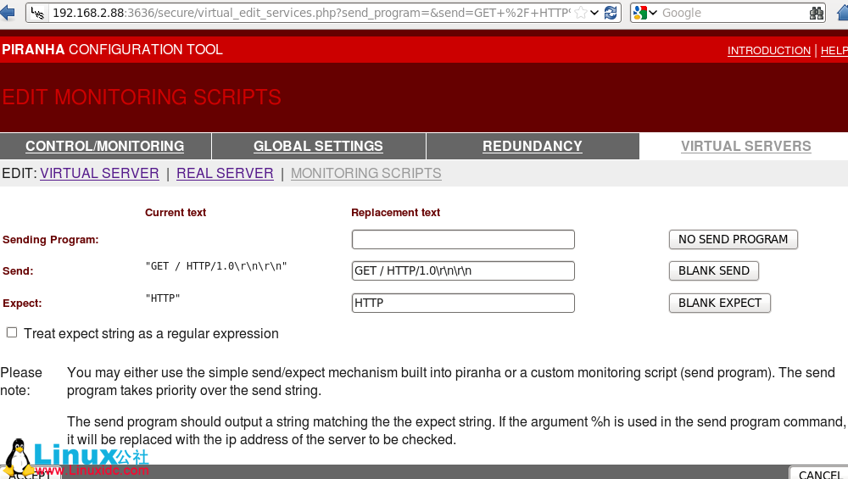The width and height of the screenshot is (848, 479).
Task: Open the Global Settings tab
Action: coord(318,146)
